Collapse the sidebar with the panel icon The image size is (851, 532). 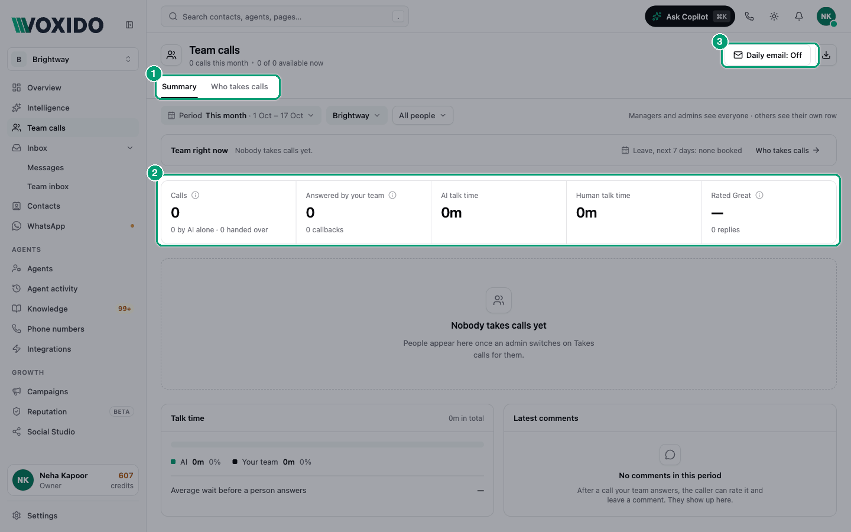129,25
